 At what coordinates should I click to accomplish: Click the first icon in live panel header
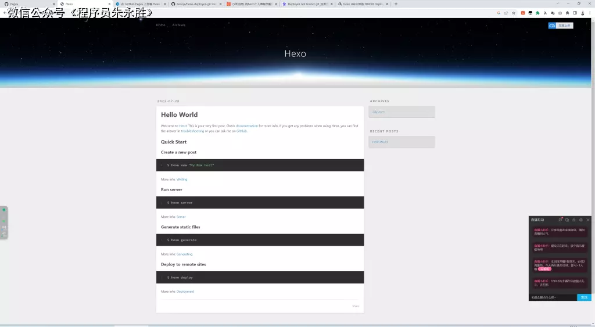pos(560,220)
